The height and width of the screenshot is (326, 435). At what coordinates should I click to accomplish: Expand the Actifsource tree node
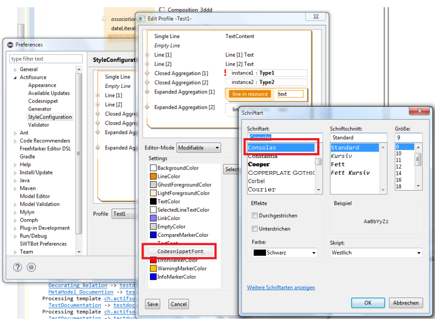pyautogui.click(x=15, y=77)
